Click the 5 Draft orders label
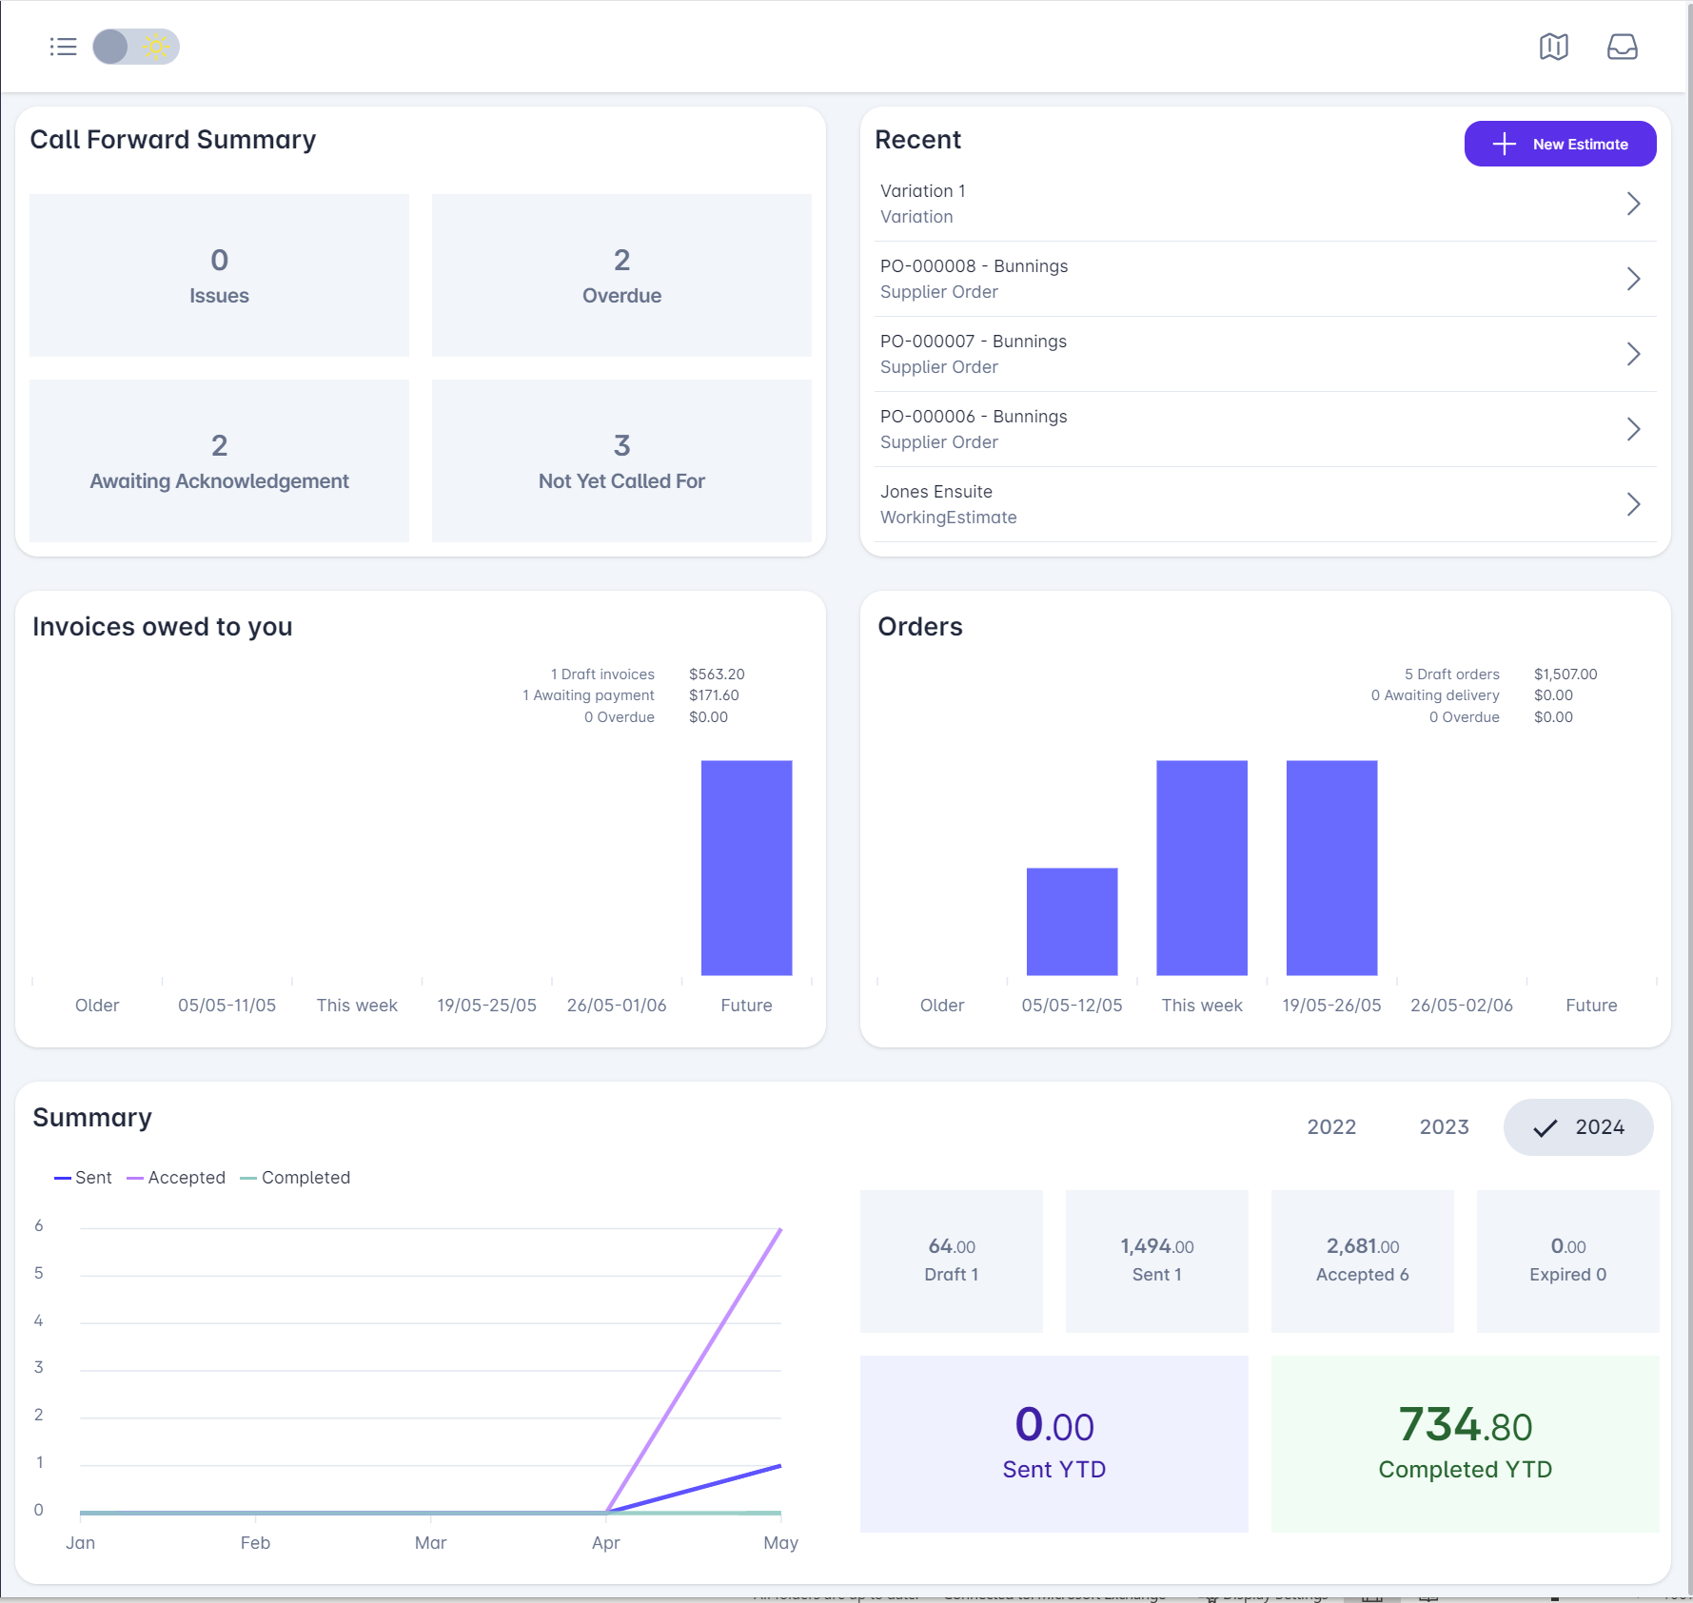1693x1603 pixels. tap(1451, 674)
